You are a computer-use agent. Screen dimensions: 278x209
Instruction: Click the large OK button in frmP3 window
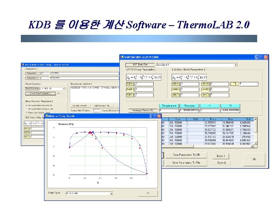coord(254,159)
